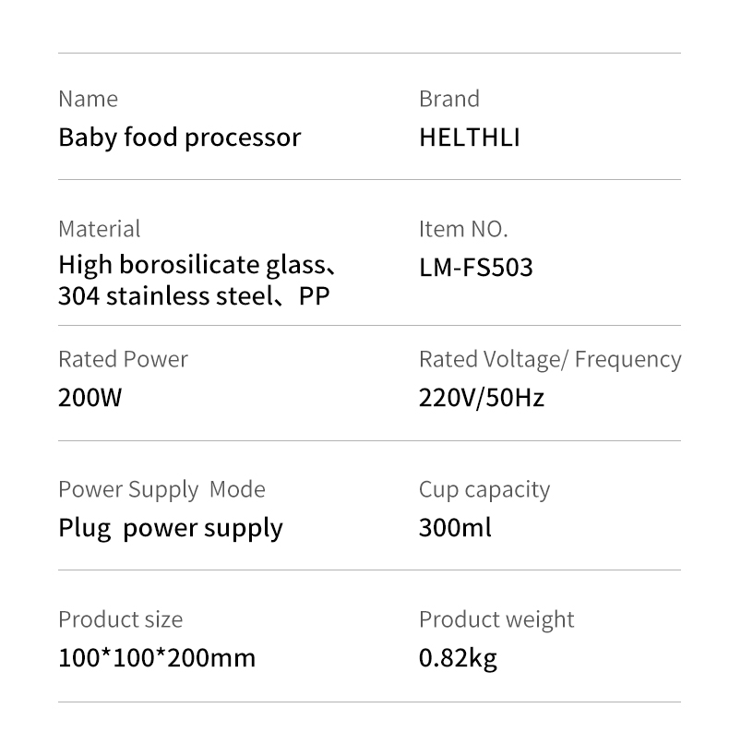Select the 'Name' label text
Image resolution: width=729 pixels, height=756 pixels.
point(89,99)
